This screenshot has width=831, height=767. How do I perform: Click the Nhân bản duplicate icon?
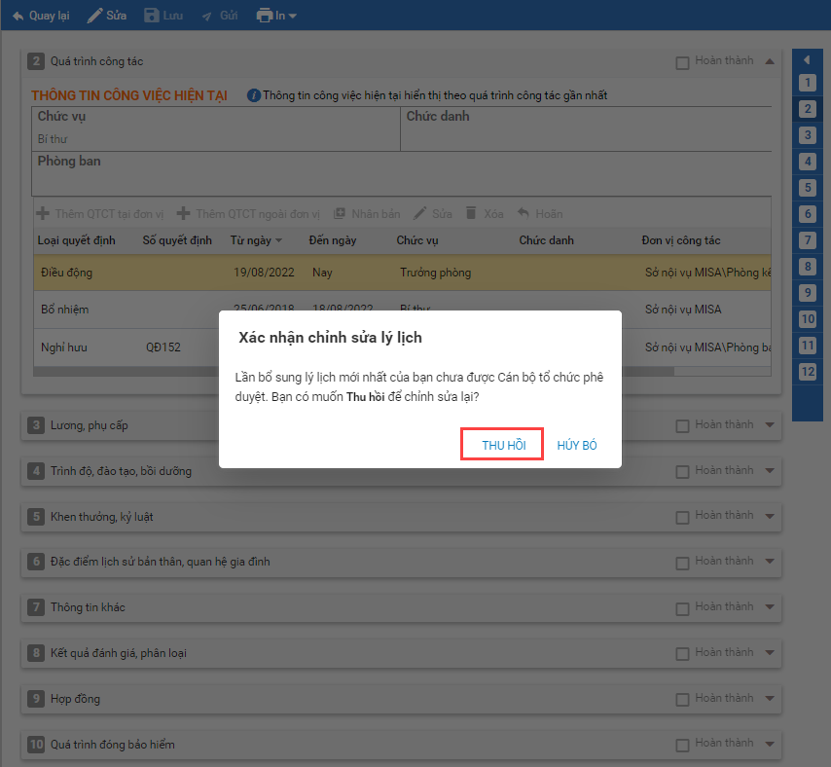point(340,213)
